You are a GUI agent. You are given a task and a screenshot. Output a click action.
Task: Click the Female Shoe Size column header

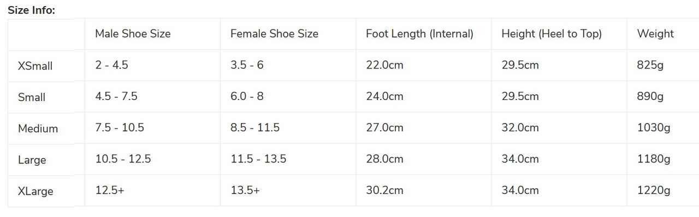coord(274,34)
